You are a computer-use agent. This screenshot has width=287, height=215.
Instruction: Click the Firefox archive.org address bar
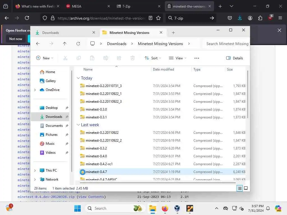101,18
